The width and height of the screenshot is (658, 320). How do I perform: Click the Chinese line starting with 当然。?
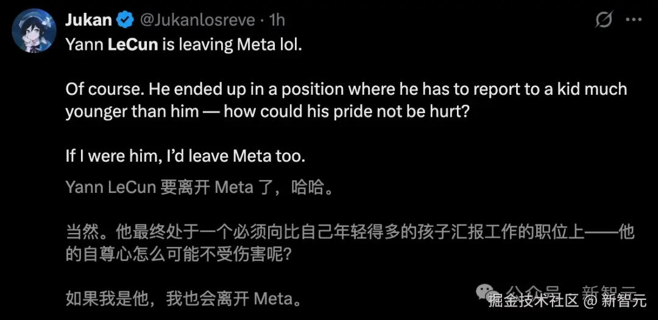[x=349, y=232]
